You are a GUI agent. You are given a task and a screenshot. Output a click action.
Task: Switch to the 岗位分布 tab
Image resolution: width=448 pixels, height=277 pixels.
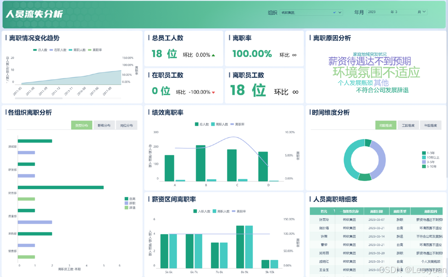pos(127,125)
